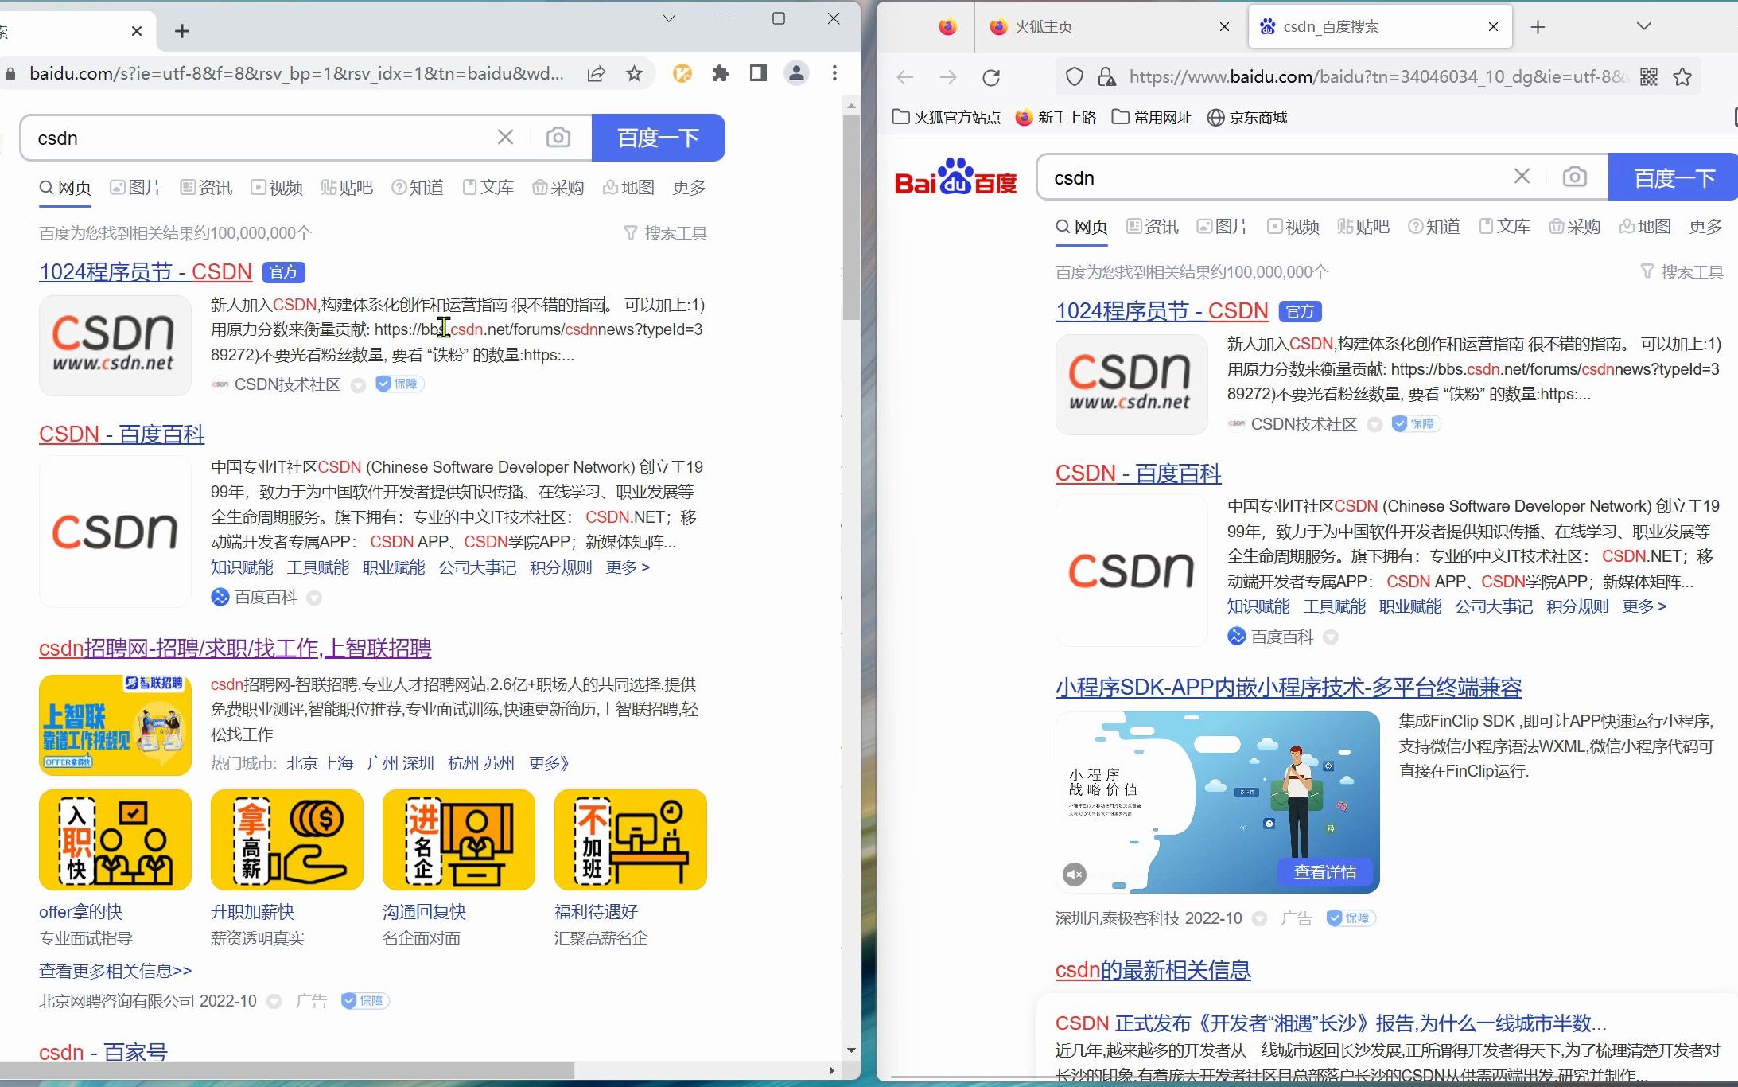Click the Baidu logo in Firefox
1738x1087 pixels.
[955, 177]
